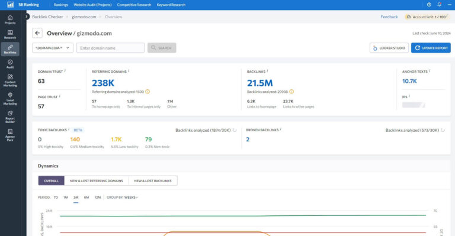Go back with the arrow button

coord(37,33)
